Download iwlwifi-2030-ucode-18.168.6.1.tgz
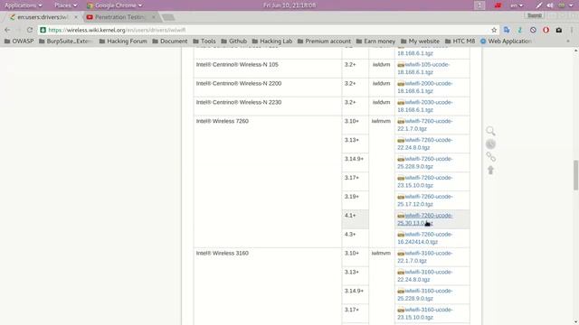579x325 pixels. (425, 106)
